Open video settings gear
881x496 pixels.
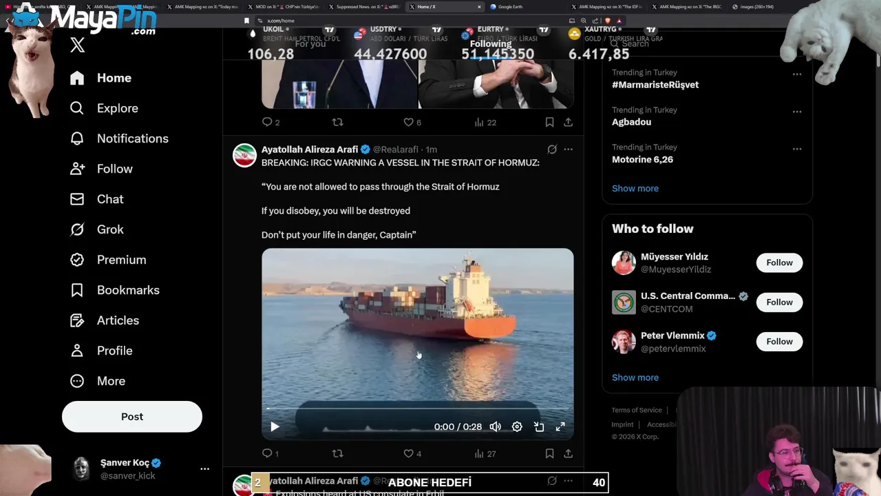click(517, 426)
